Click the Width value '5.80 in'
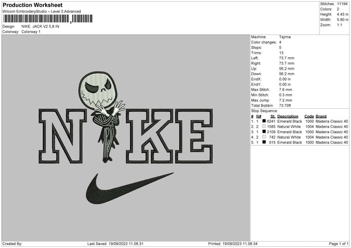 point(342,20)
